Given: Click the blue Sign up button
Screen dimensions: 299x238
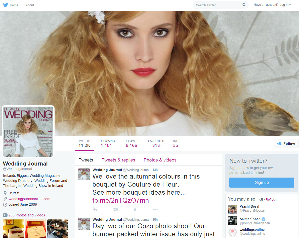Looking at the screenshot, I should pos(262,182).
